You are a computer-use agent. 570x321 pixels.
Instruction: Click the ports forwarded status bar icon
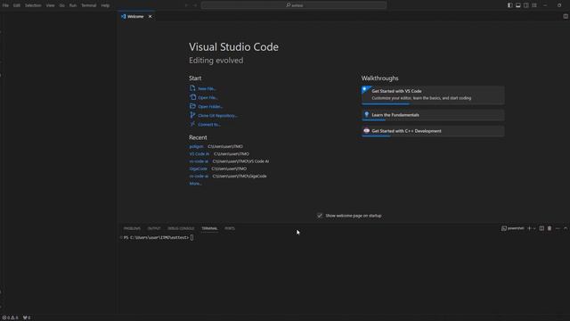click(27, 317)
